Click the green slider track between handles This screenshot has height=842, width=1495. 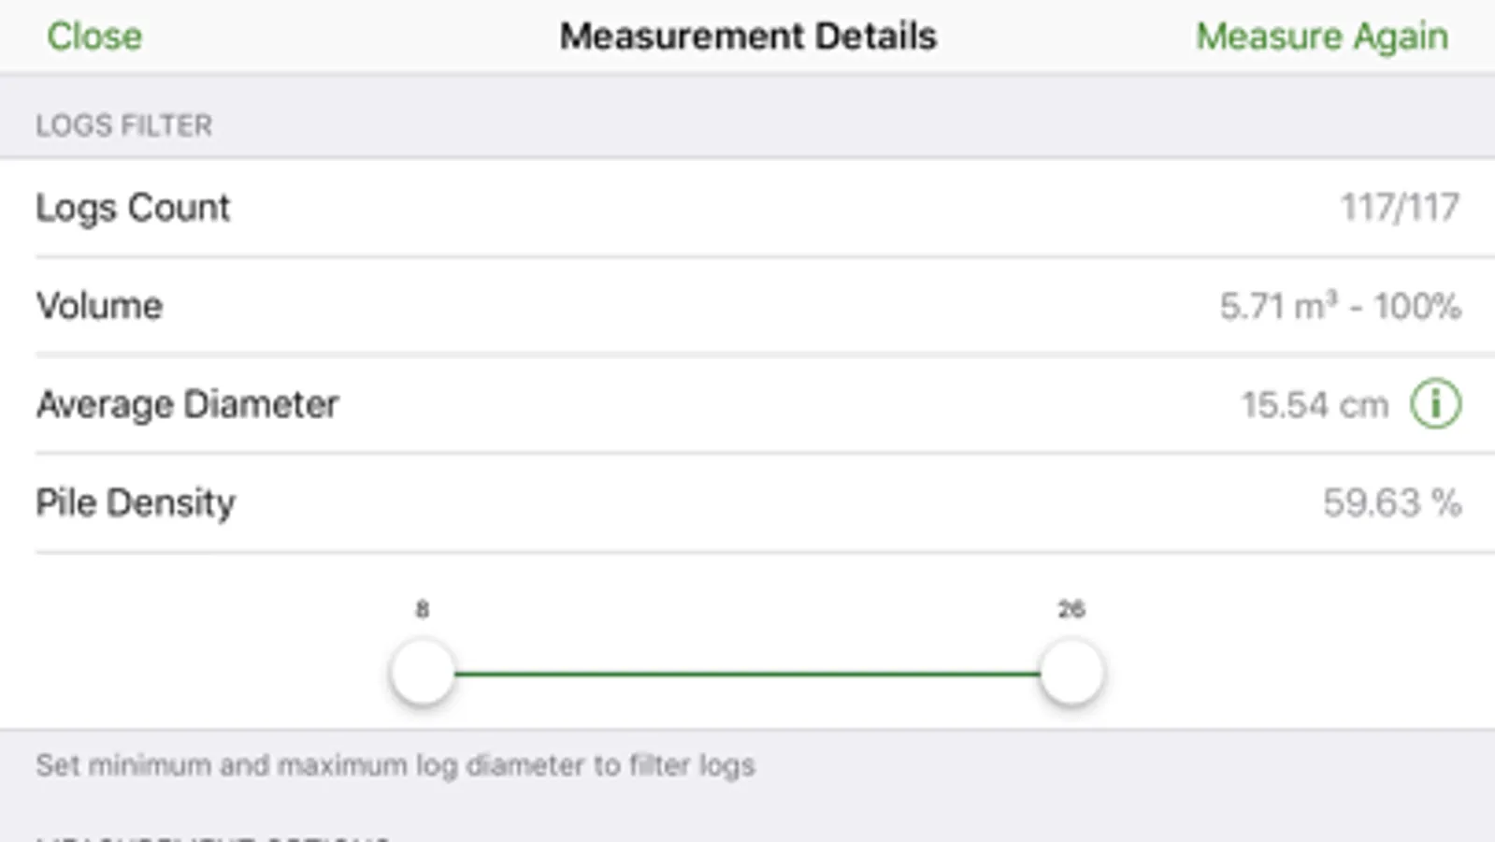748,673
